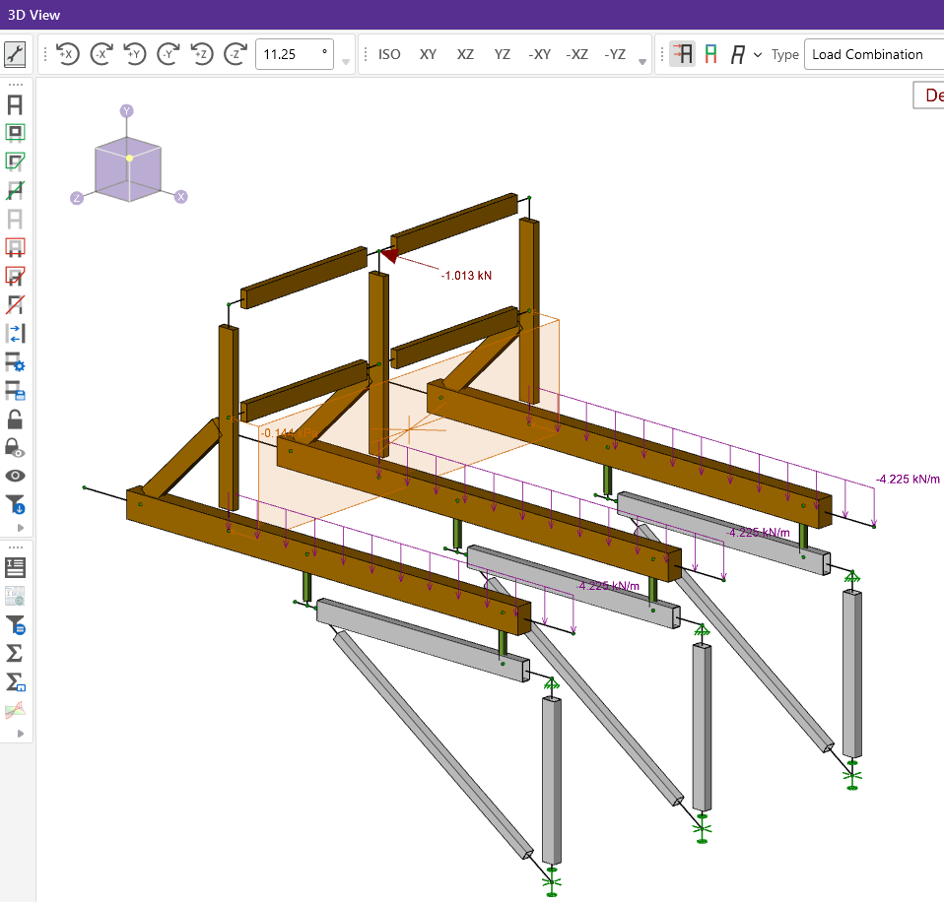Expand the italic frame icon dropdown arrow
The height and width of the screenshot is (902, 944).
coord(757,55)
